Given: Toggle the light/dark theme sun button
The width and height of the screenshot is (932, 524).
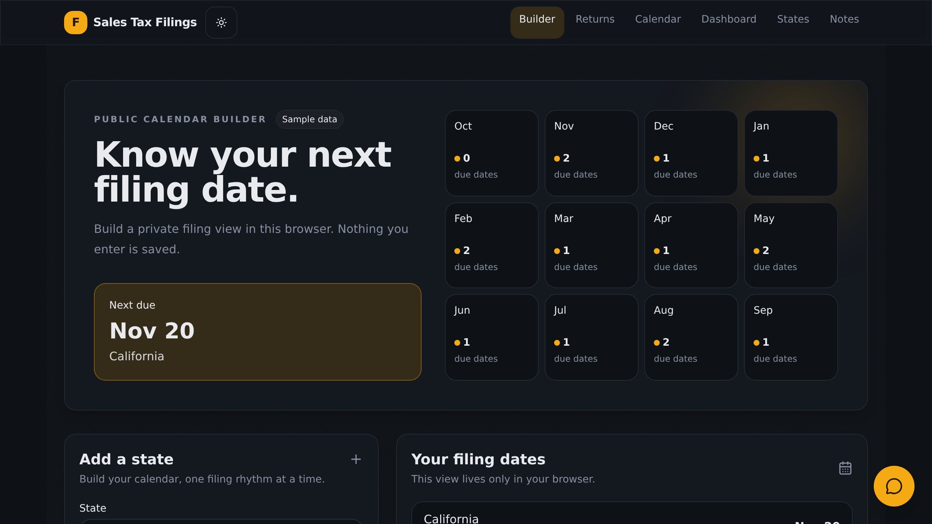Looking at the screenshot, I should click(x=221, y=23).
